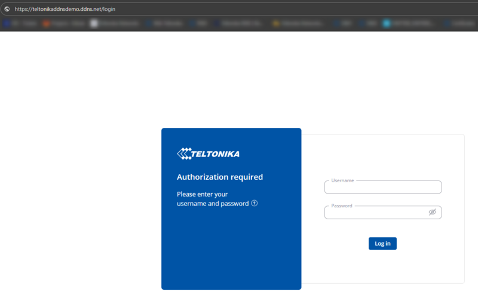The height and width of the screenshot is (291, 478).
Task: Click the Teltonika logo
Action: 209,154
